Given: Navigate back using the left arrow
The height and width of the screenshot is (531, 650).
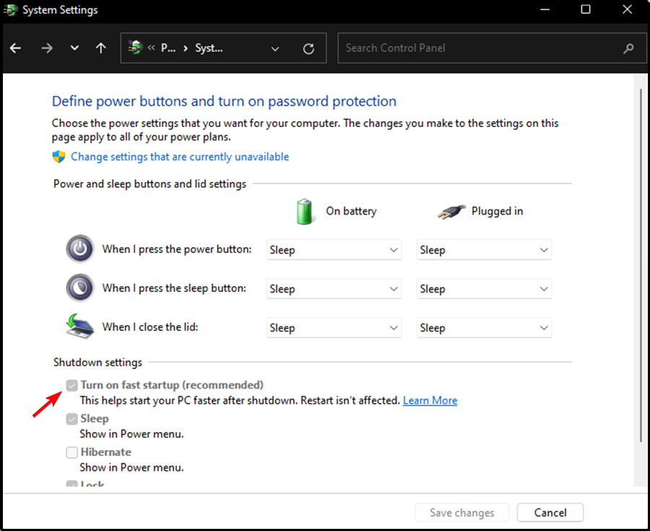Looking at the screenshot, I should point(15,48).
